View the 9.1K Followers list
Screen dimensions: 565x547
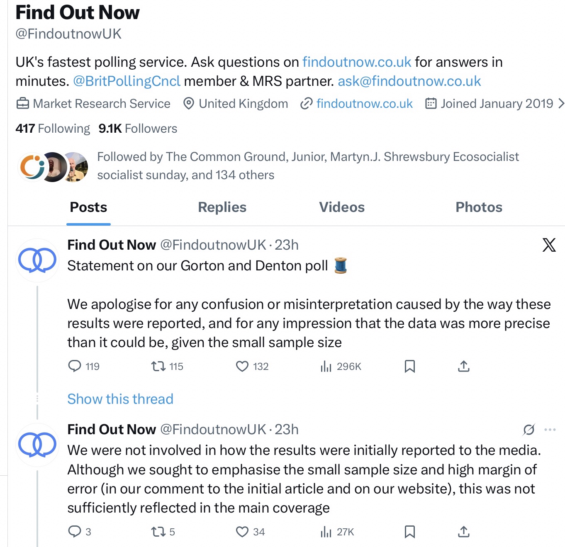pyautogui.click(x=138, y=129)
